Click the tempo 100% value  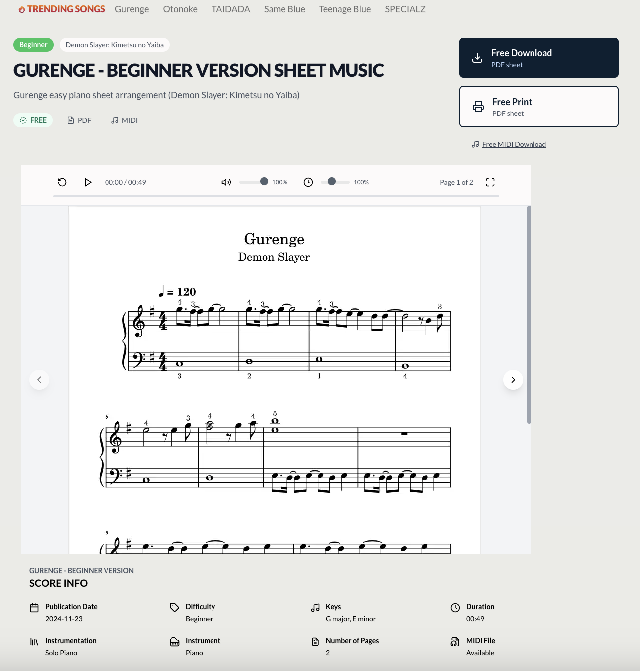(361, 182)
